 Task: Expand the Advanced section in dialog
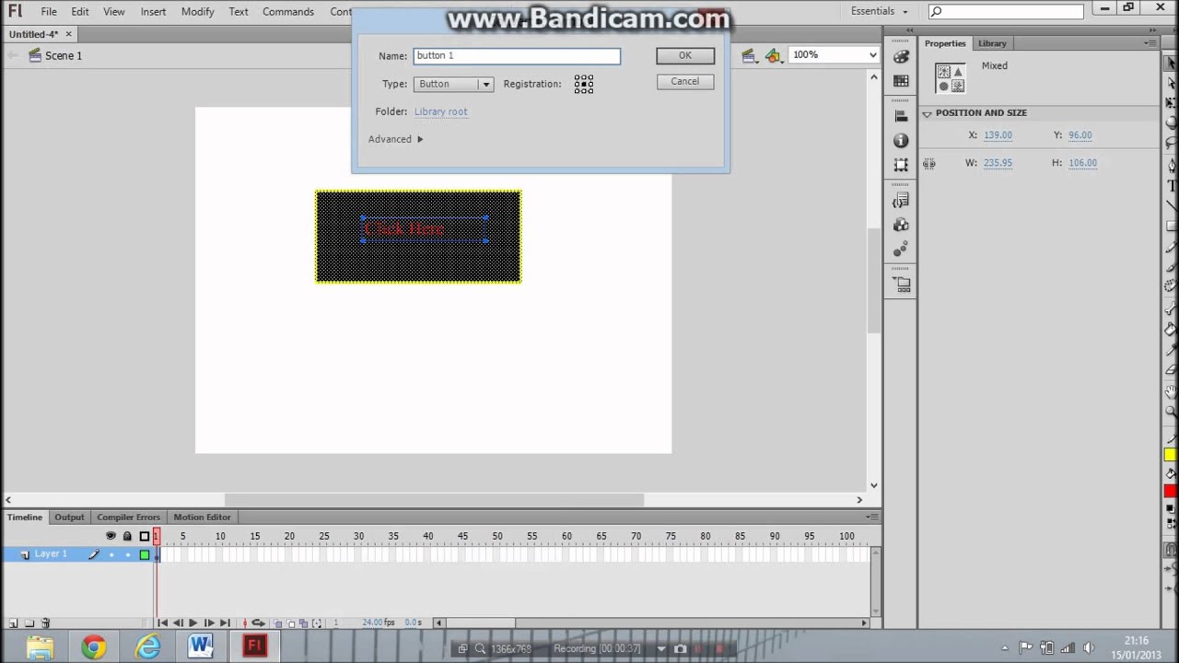tap(396, 139)
